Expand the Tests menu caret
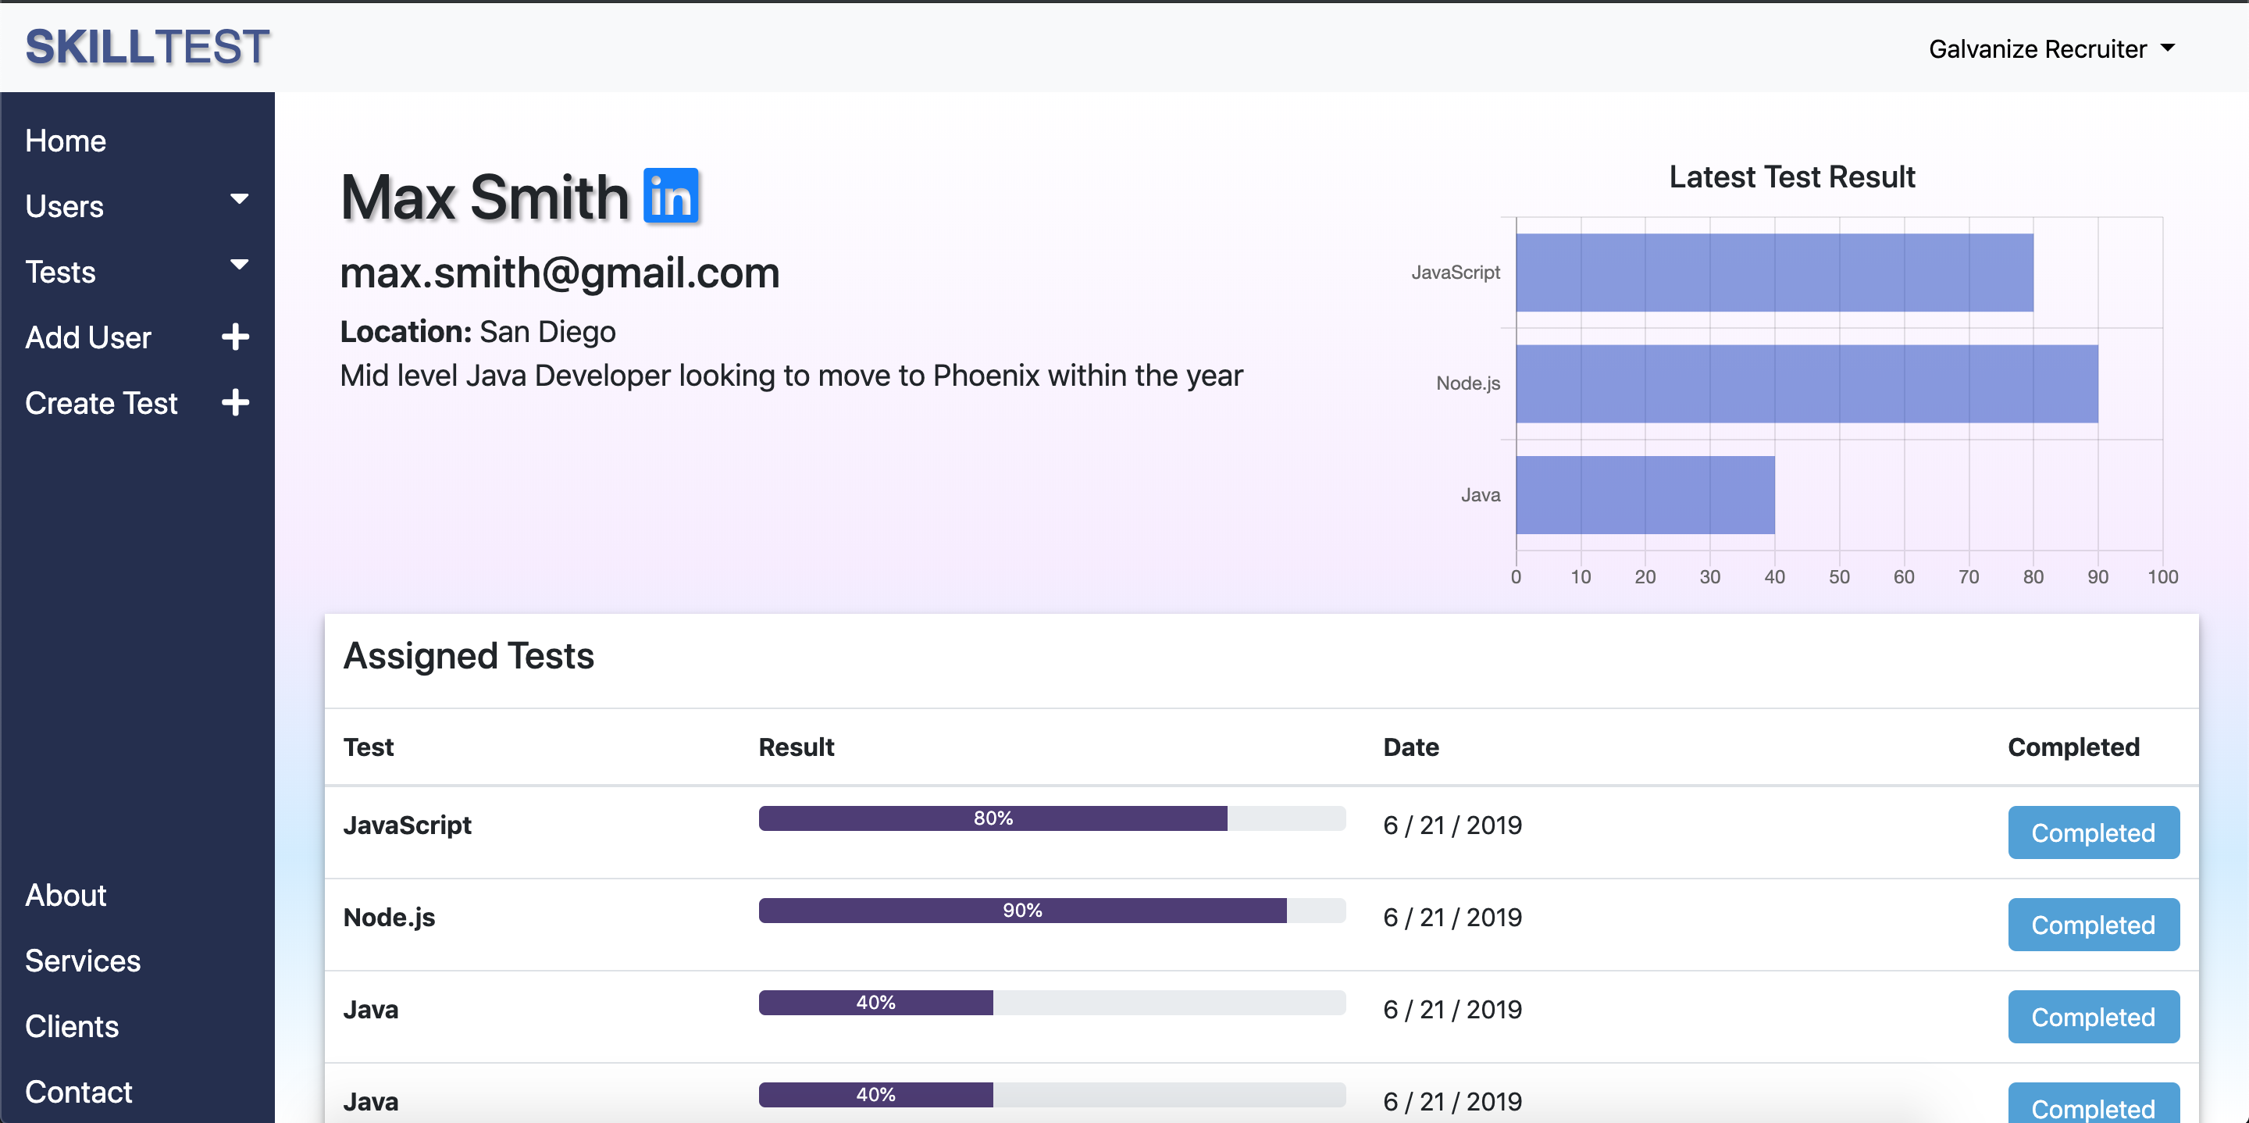Viewport: 2249px width, 1123px height. pyautogui.click(x=239, y=265)
